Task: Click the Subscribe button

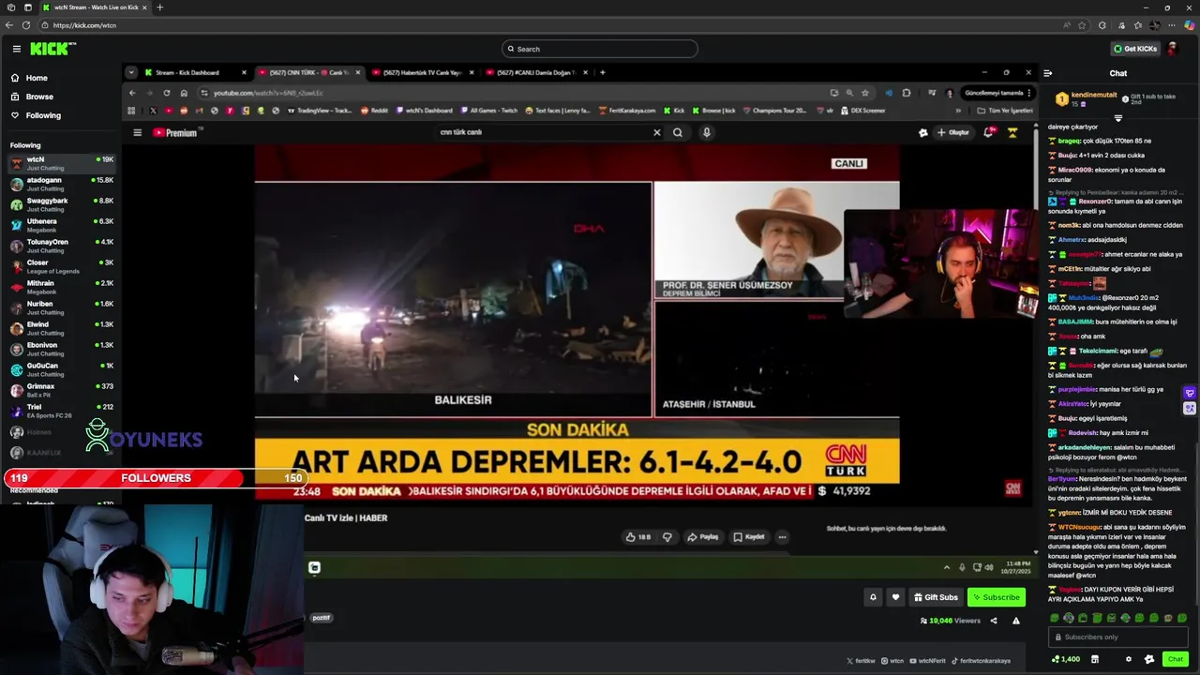Action: point(996,597)
